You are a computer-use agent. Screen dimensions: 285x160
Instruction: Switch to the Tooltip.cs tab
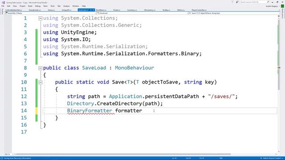pos(166,10)
